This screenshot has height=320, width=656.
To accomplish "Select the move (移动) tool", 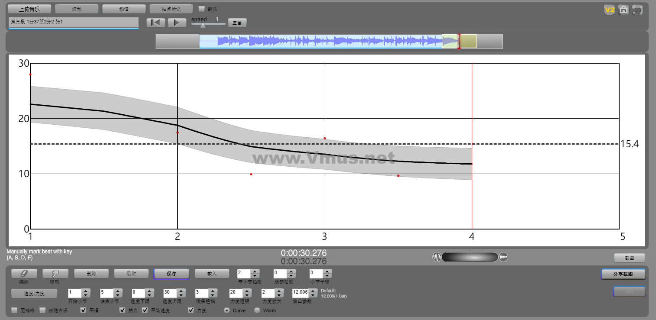I will (x=55, y=274).
